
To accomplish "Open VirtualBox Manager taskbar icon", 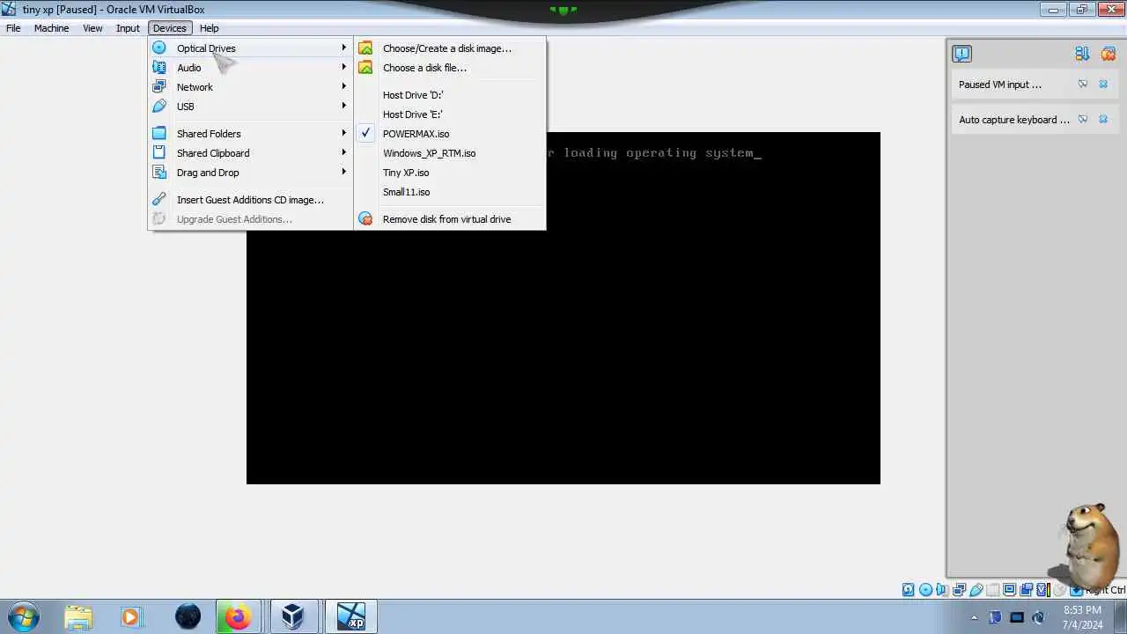I will click(x=292, y=616).
